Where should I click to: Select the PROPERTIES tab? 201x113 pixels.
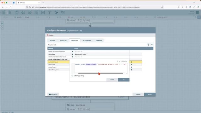pyautogui.click(x=75, y=40)
